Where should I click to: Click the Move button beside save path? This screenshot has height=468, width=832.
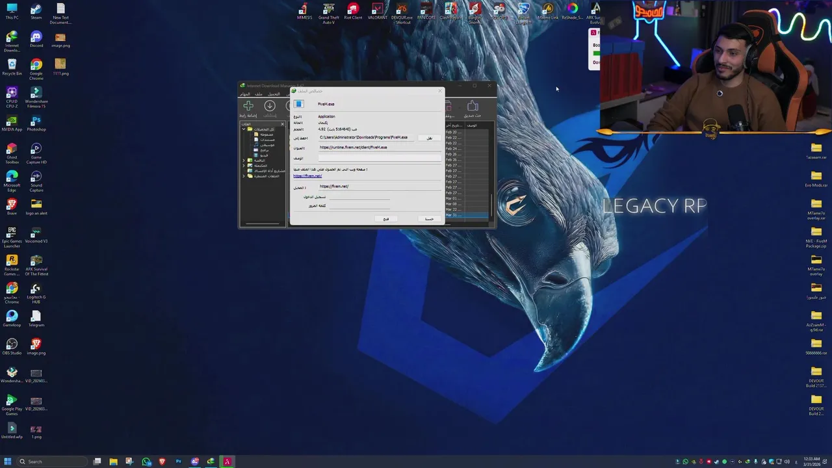coord(429,138)
